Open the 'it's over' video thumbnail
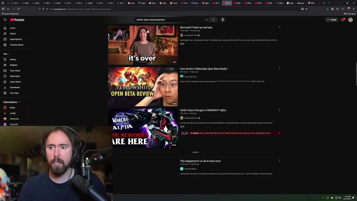This screenshot has height=201, width=357. tap(143, 45)
